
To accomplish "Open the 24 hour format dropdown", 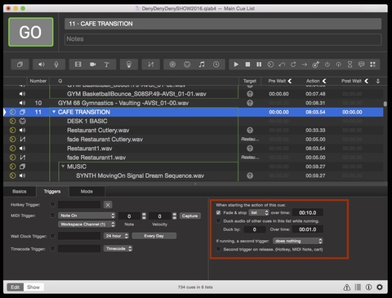I will pos(116,236).
